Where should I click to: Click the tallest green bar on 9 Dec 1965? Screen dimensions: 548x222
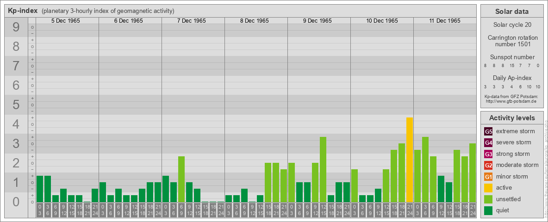pyautogui.click(x=323, y=169)
